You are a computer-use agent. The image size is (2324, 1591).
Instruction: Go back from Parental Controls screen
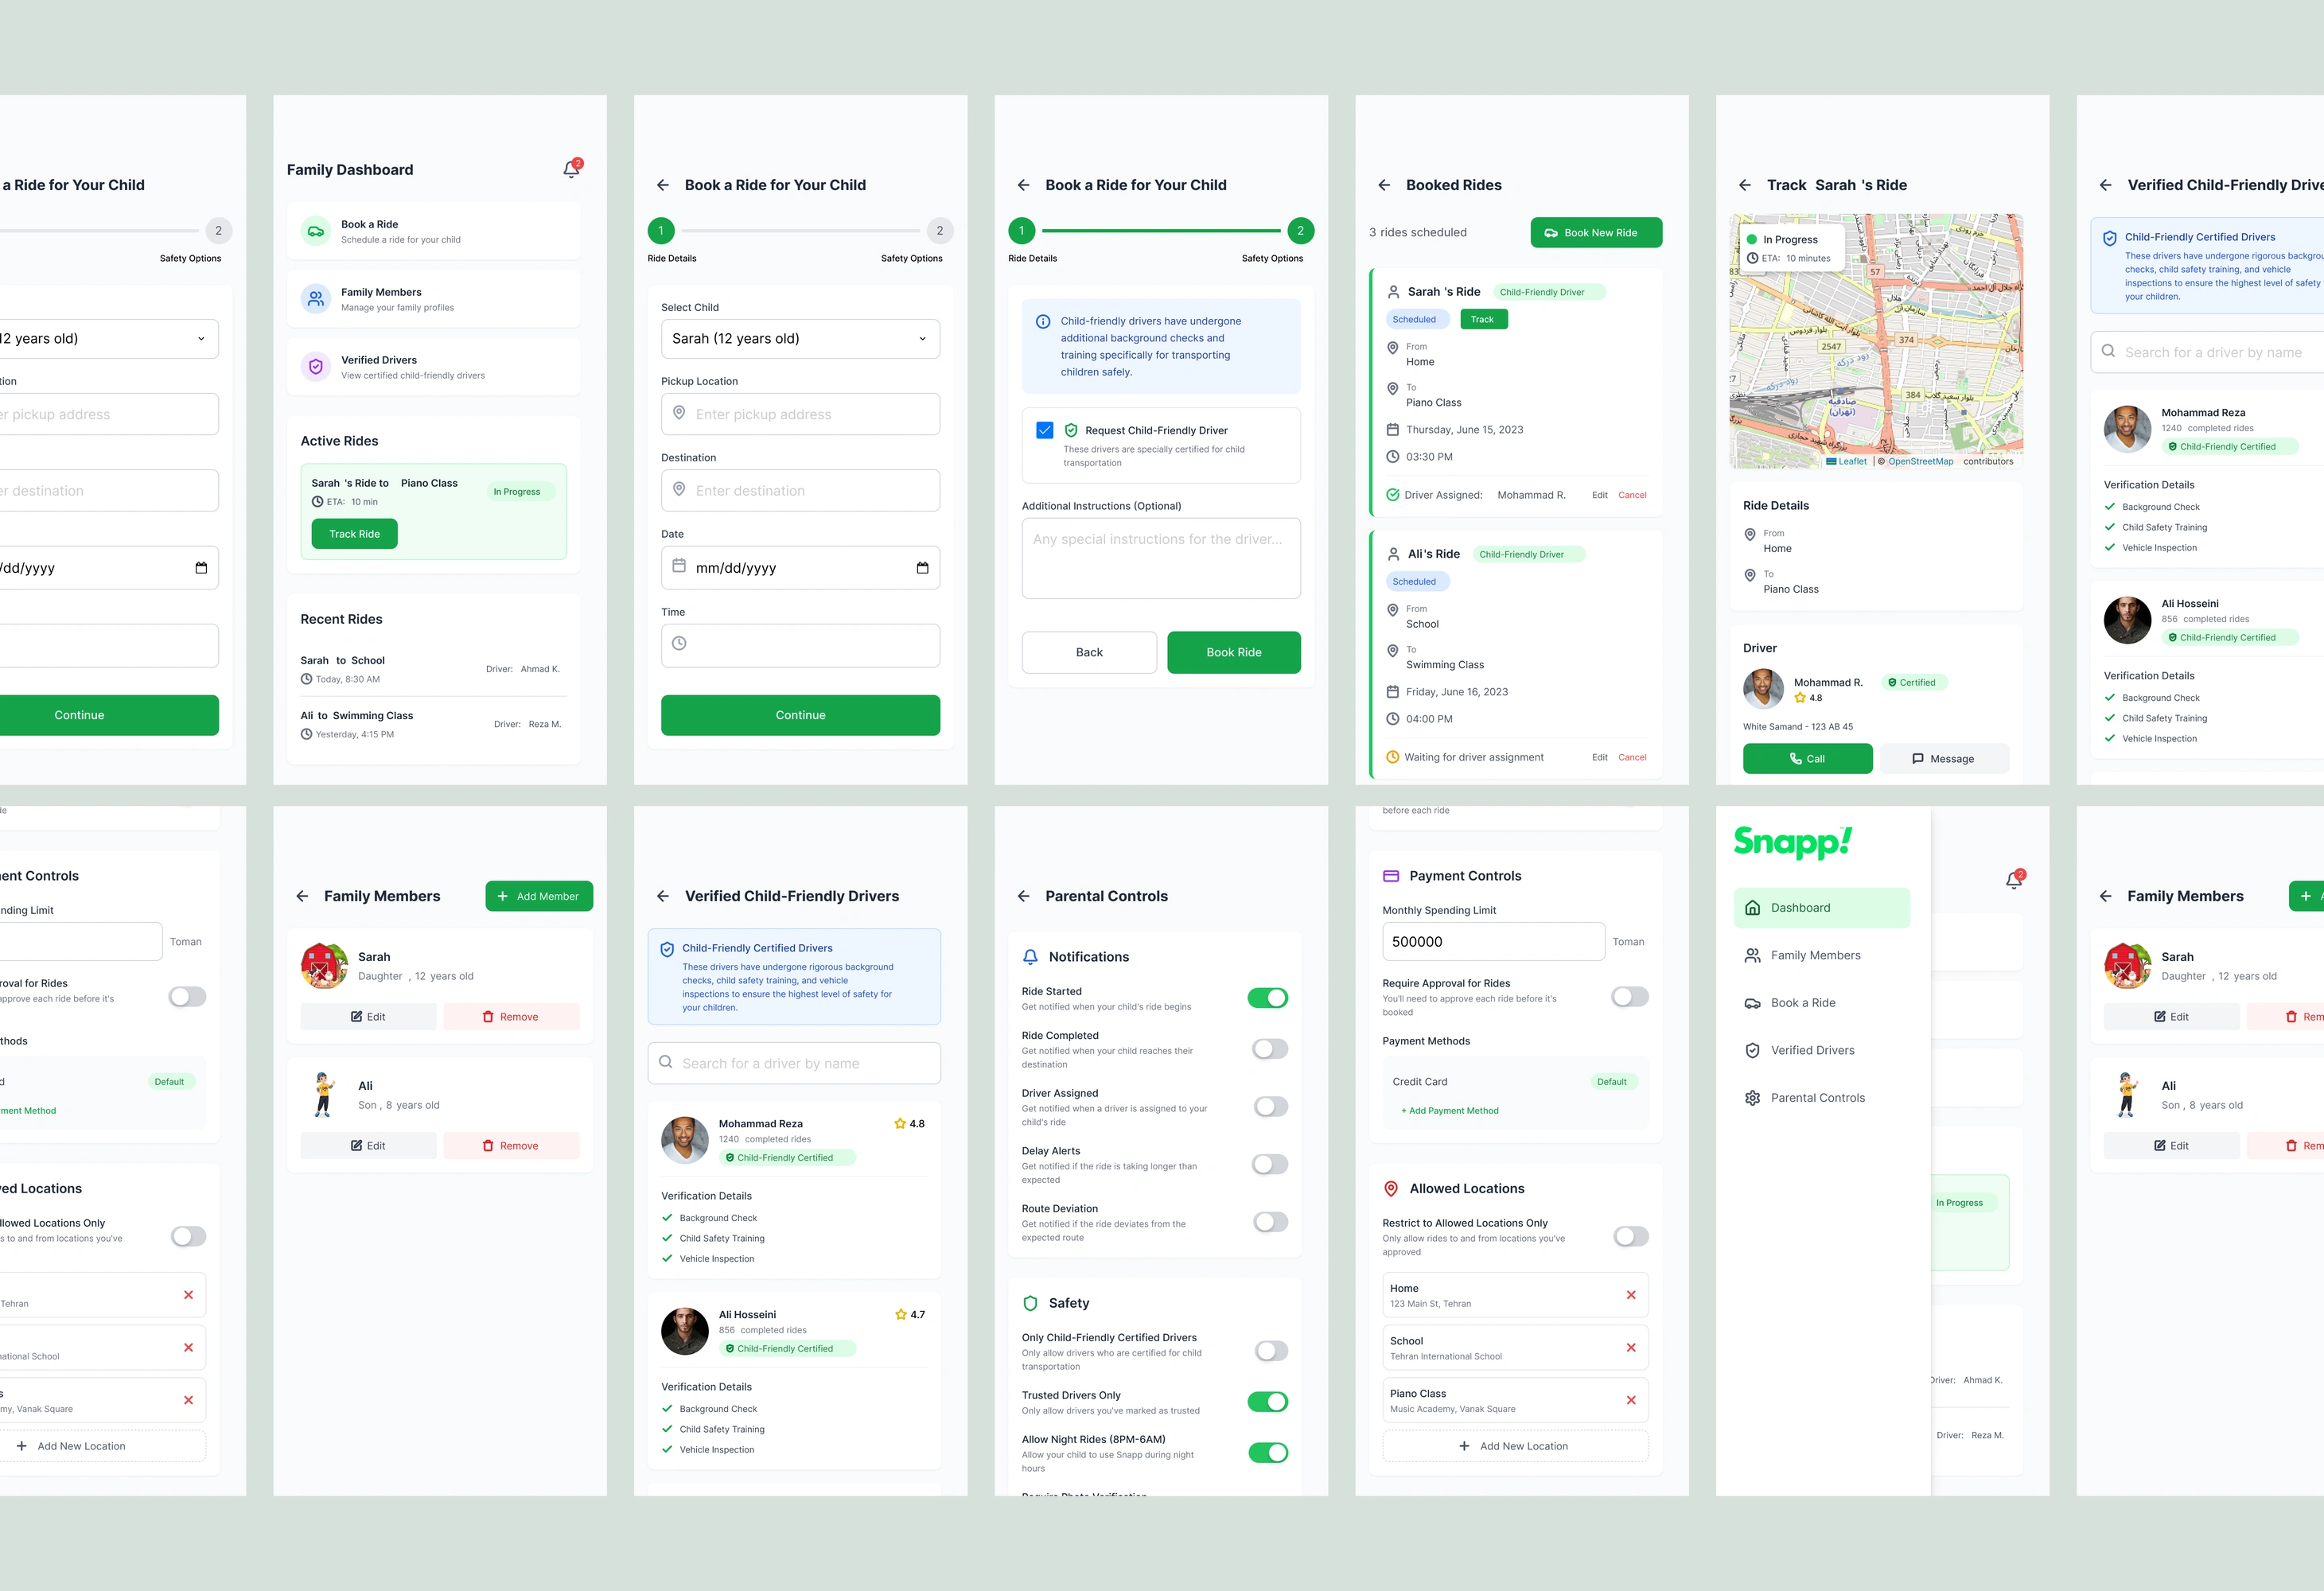[x=1023, y=896]
